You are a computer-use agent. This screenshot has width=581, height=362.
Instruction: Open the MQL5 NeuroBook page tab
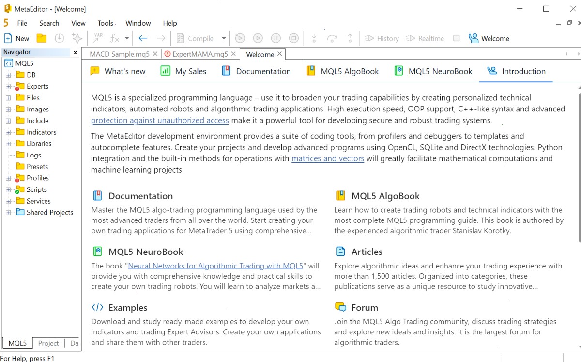coord(433,71)
